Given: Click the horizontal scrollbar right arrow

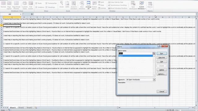Looking at the screenshot, I should tap(193, 108).
